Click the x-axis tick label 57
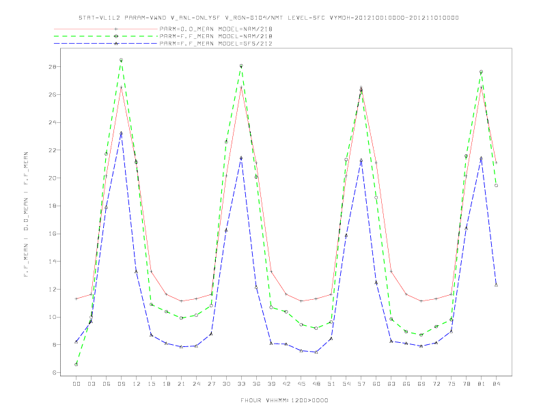This screenshot has width=541, height=418. tap(361, 384)
